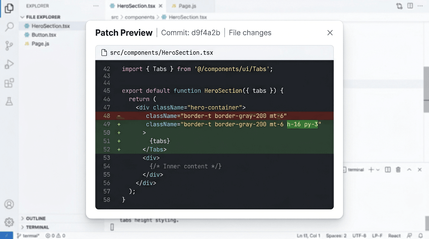
Task: Click the git branch indicator in the status bar
Action: tap(28, 236)
